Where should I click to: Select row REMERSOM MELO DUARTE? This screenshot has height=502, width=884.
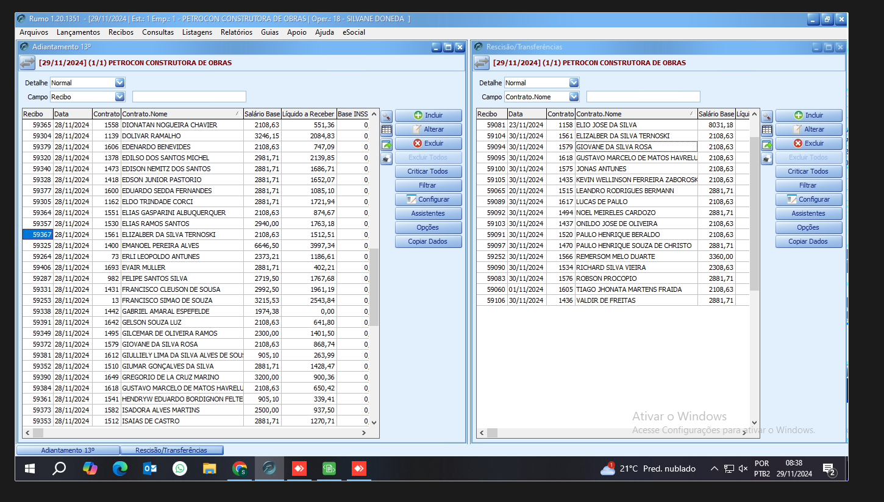tap(613, 256)
